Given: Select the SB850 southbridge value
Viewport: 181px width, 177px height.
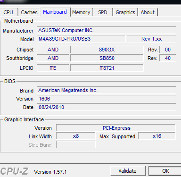Looking at the screenshot, I should pos(107,58).
